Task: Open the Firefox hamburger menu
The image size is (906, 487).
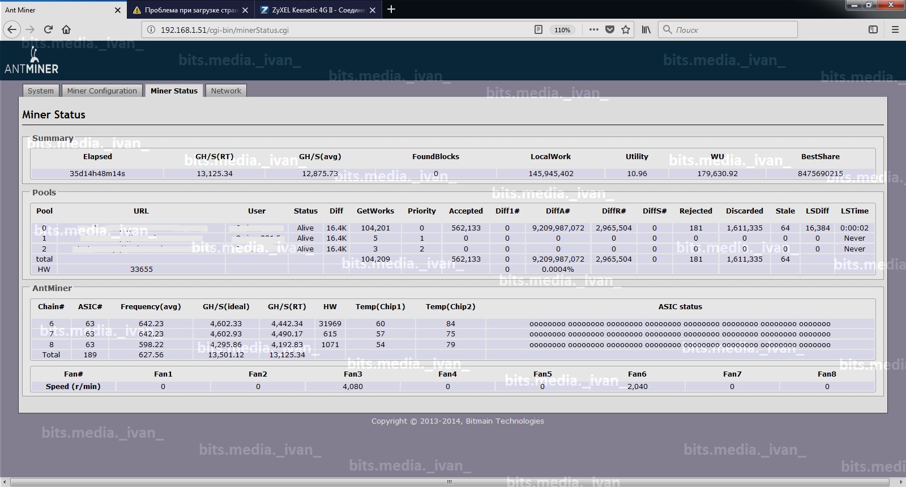Action: coord(895,29)
